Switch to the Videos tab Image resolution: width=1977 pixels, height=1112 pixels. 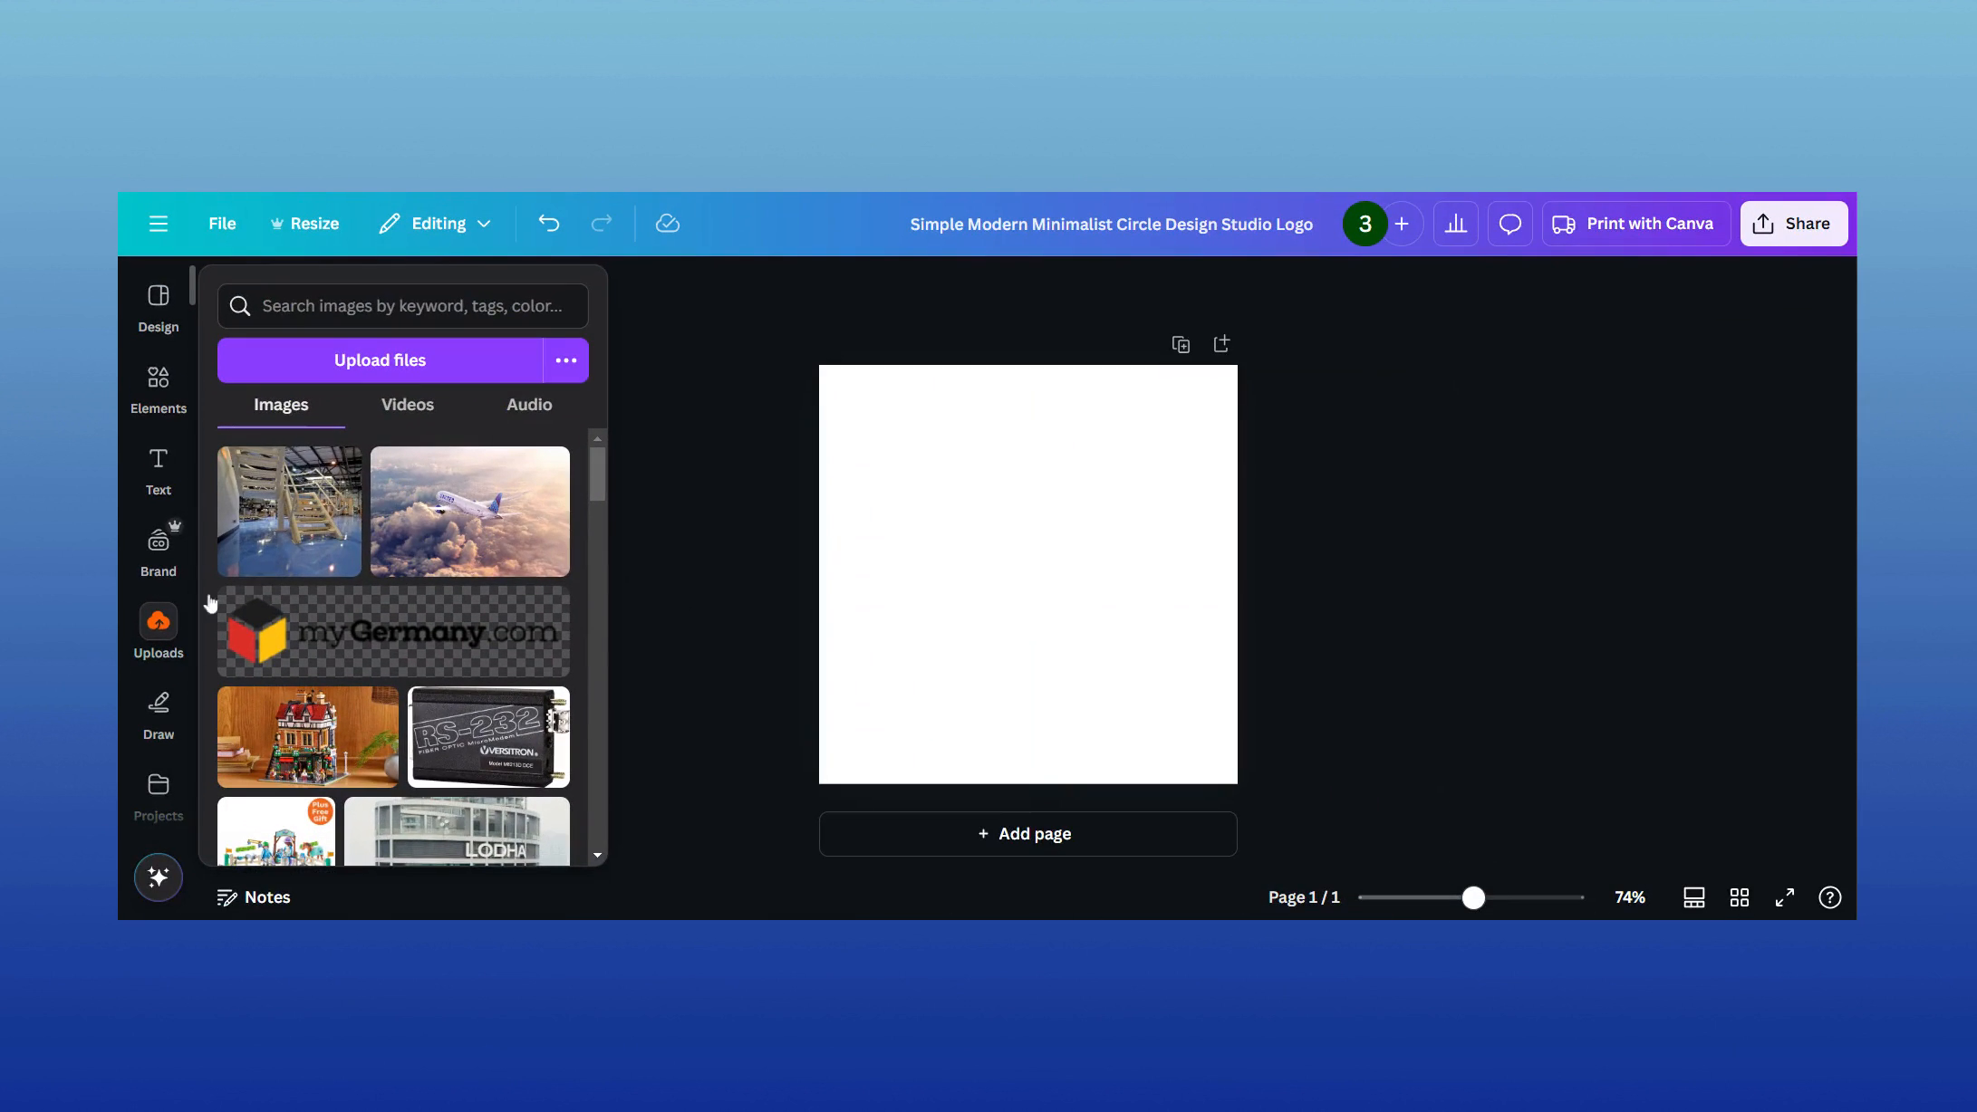407,405
